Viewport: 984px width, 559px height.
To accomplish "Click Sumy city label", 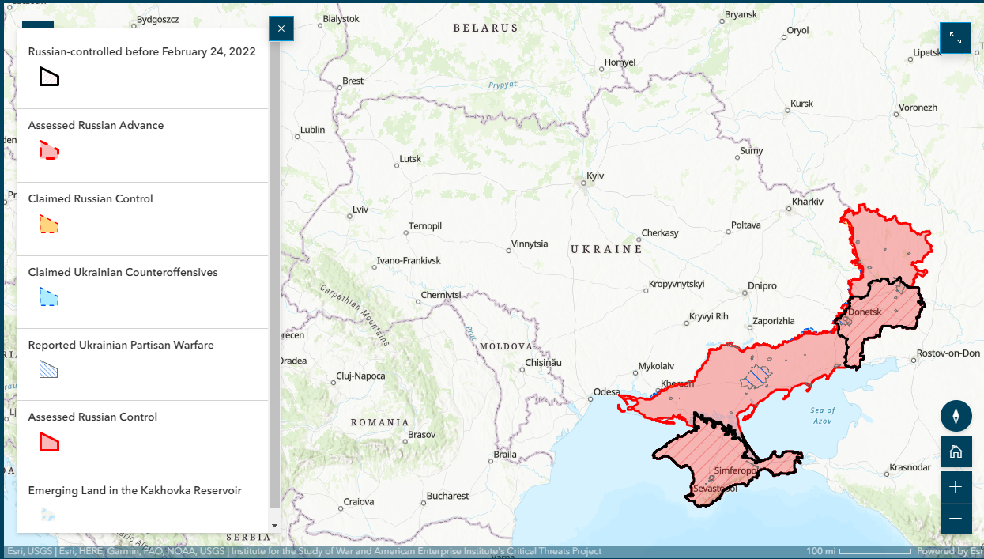I will pyautogui.click(x=751, y=150).
